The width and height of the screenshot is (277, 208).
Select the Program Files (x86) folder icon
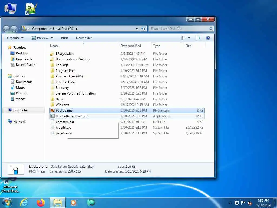[x=52, y=76]
